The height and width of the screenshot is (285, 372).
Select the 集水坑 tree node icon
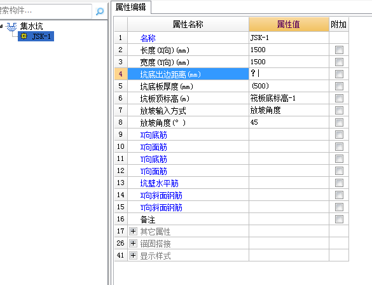[x=11, y=27]
